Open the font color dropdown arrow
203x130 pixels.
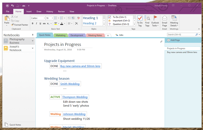[64, 24]
